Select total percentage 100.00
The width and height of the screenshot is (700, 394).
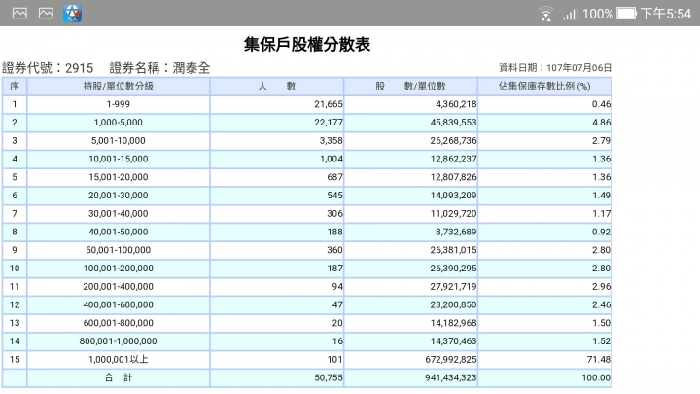pos(596,377)
